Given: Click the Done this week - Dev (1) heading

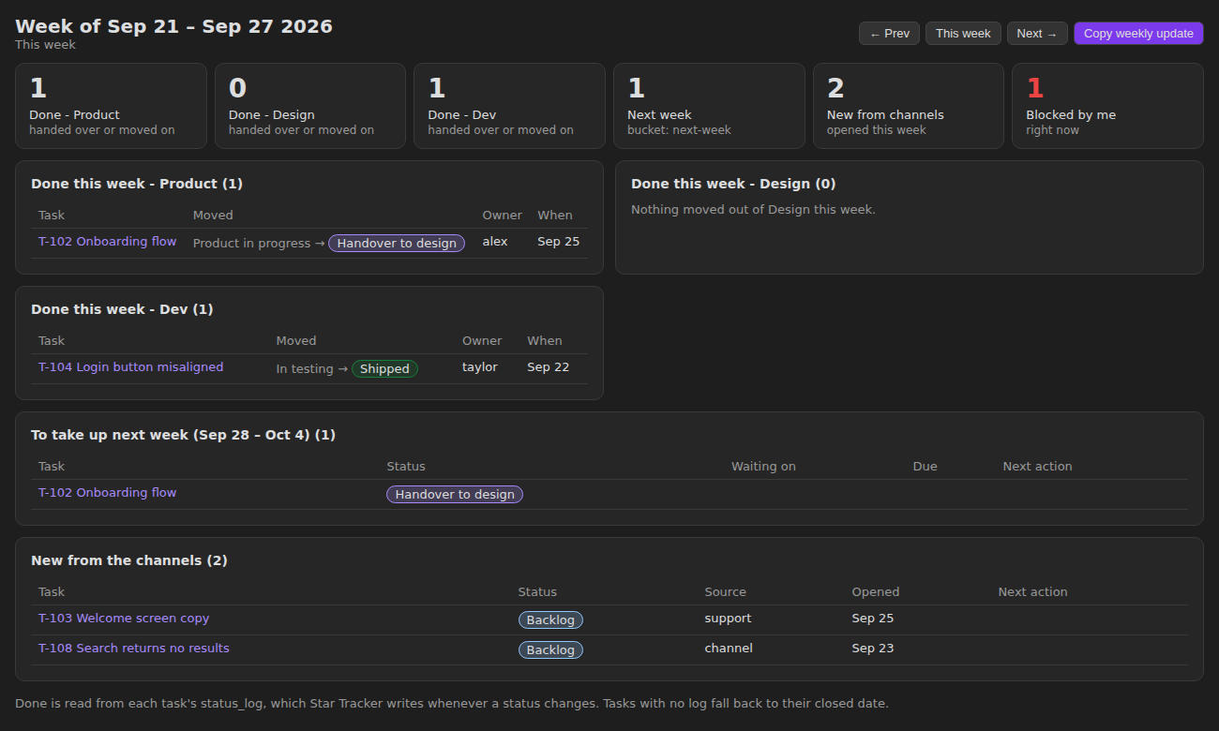Looking at the screenshot, I should click(122, 309).
